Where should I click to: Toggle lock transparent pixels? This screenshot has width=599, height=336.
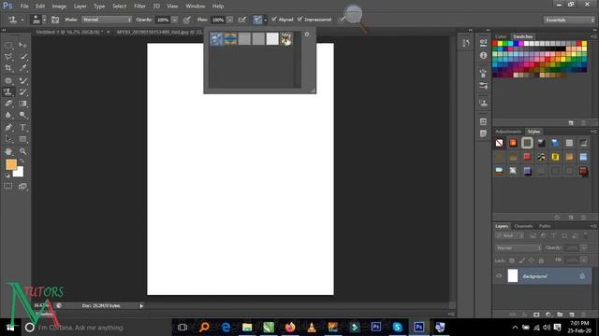coord(512,260)
